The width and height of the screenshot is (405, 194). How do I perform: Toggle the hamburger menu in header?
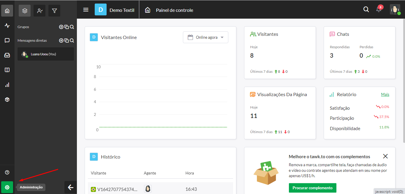coord(86,10)
